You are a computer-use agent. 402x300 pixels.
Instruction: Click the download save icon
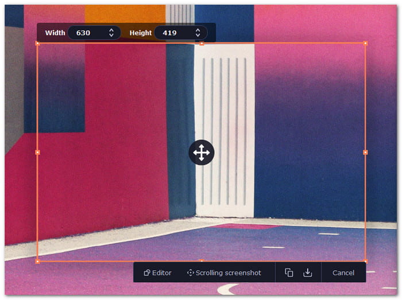307,272
